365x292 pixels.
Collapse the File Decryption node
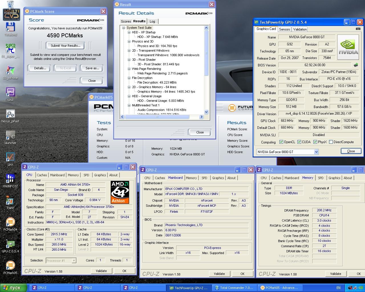click(x=129, y=78)
